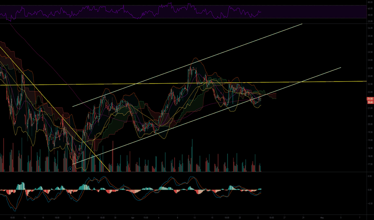
Task: Click the circled D dividend marker
Action: [x=70, y=169]
